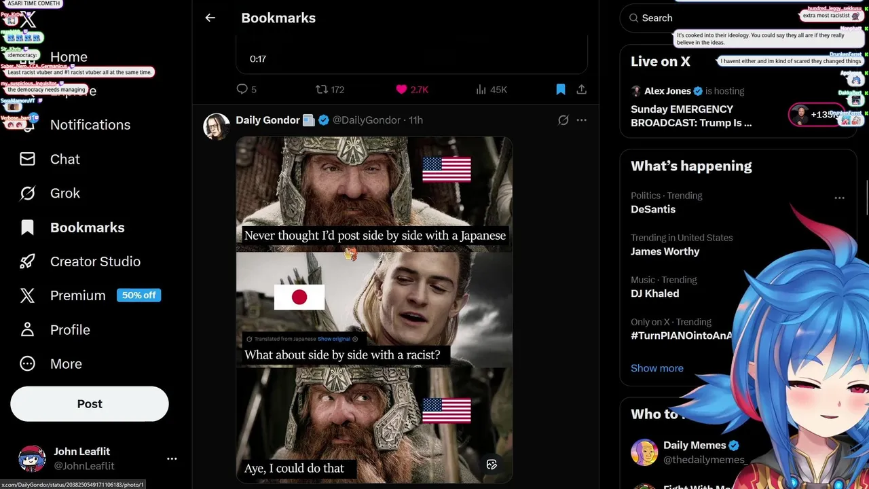This screenshot has width=869, height=489.
Task: Click the Daily Gondor verified badge
Action: (x=324, y=120)
